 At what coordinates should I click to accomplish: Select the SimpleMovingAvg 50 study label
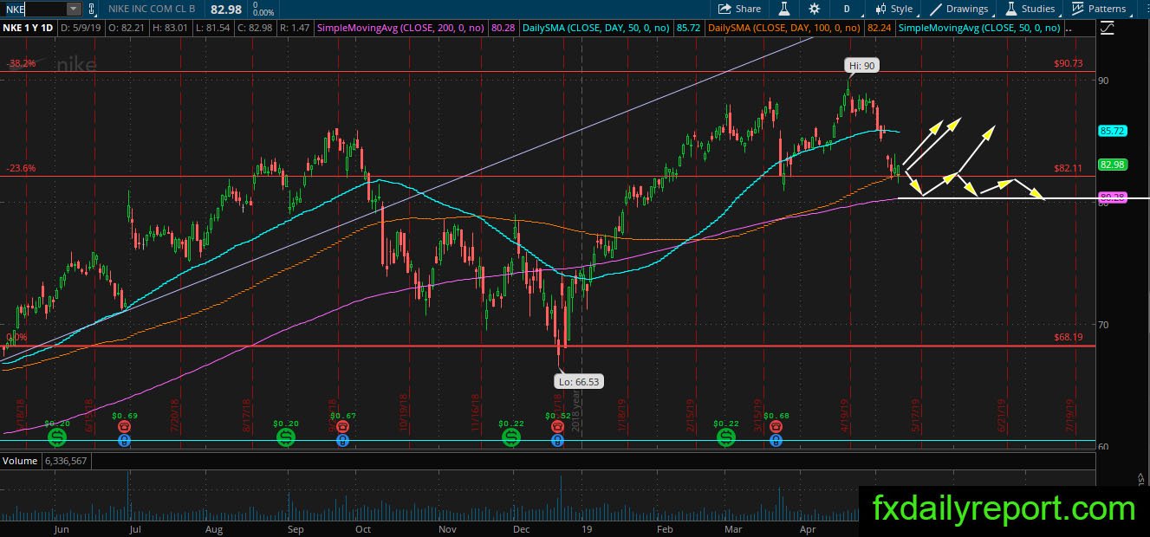pyautogui.click(x=979, y=28)
